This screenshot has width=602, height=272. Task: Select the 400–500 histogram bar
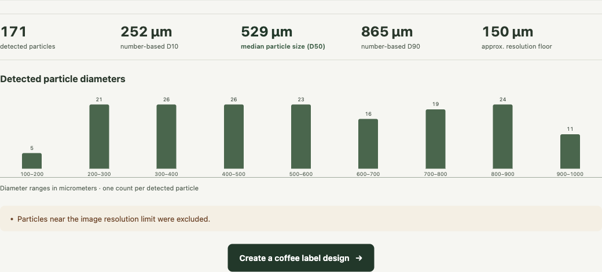pos(234,137)
